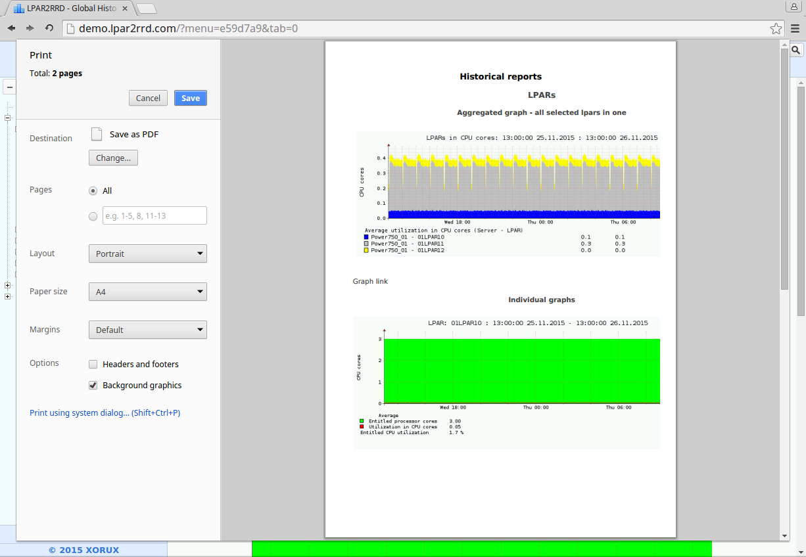Expand the Margins dropdown set to Default
The width and height of the screenshot is (806, 557).
148,330
